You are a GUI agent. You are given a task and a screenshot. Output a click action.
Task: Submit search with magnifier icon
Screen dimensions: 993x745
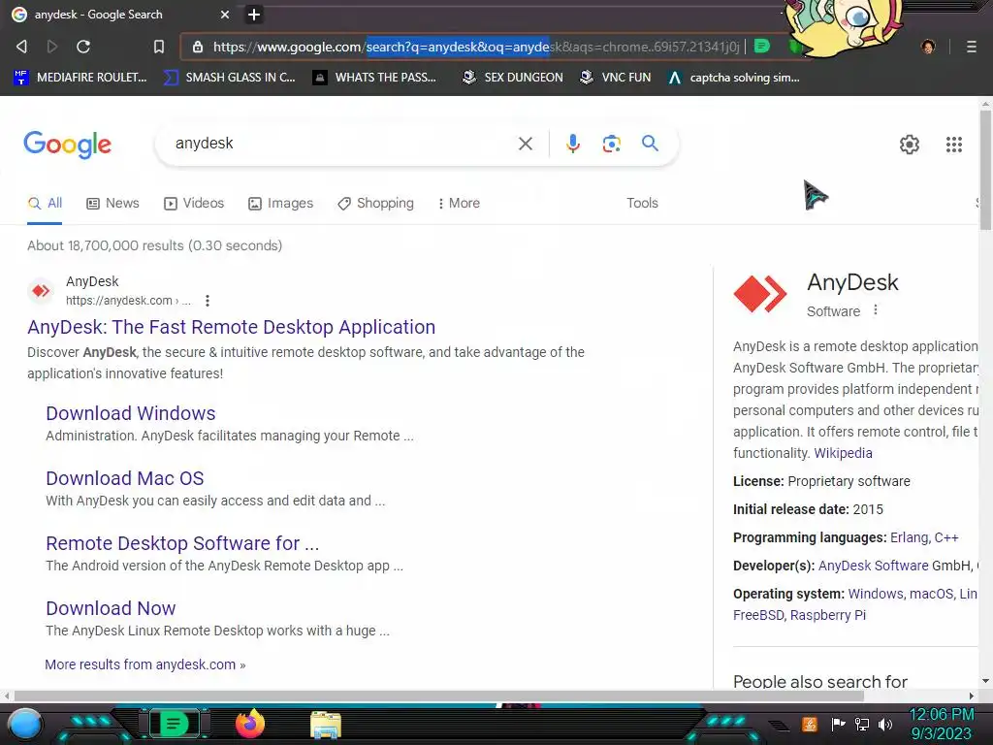click(650, 144)
